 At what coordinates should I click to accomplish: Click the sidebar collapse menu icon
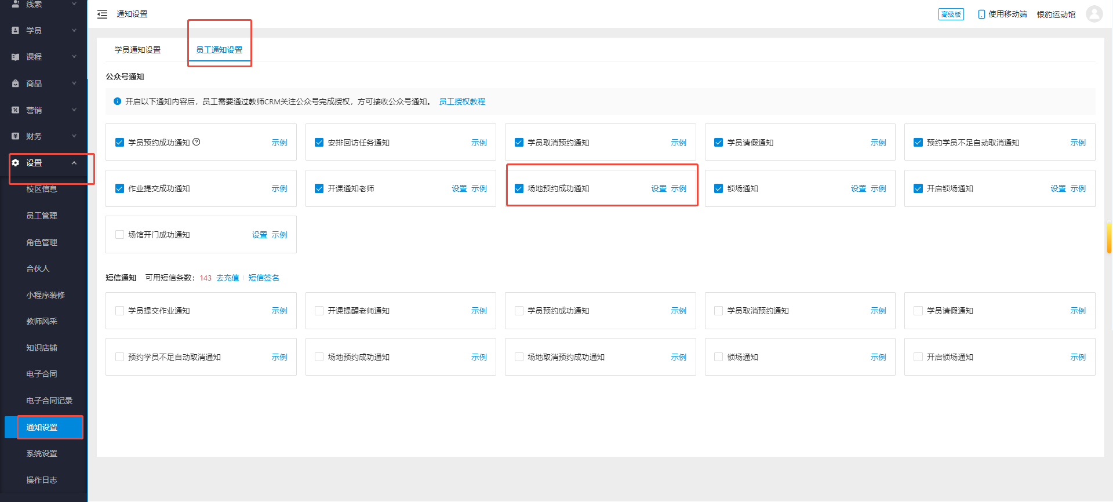102,14
